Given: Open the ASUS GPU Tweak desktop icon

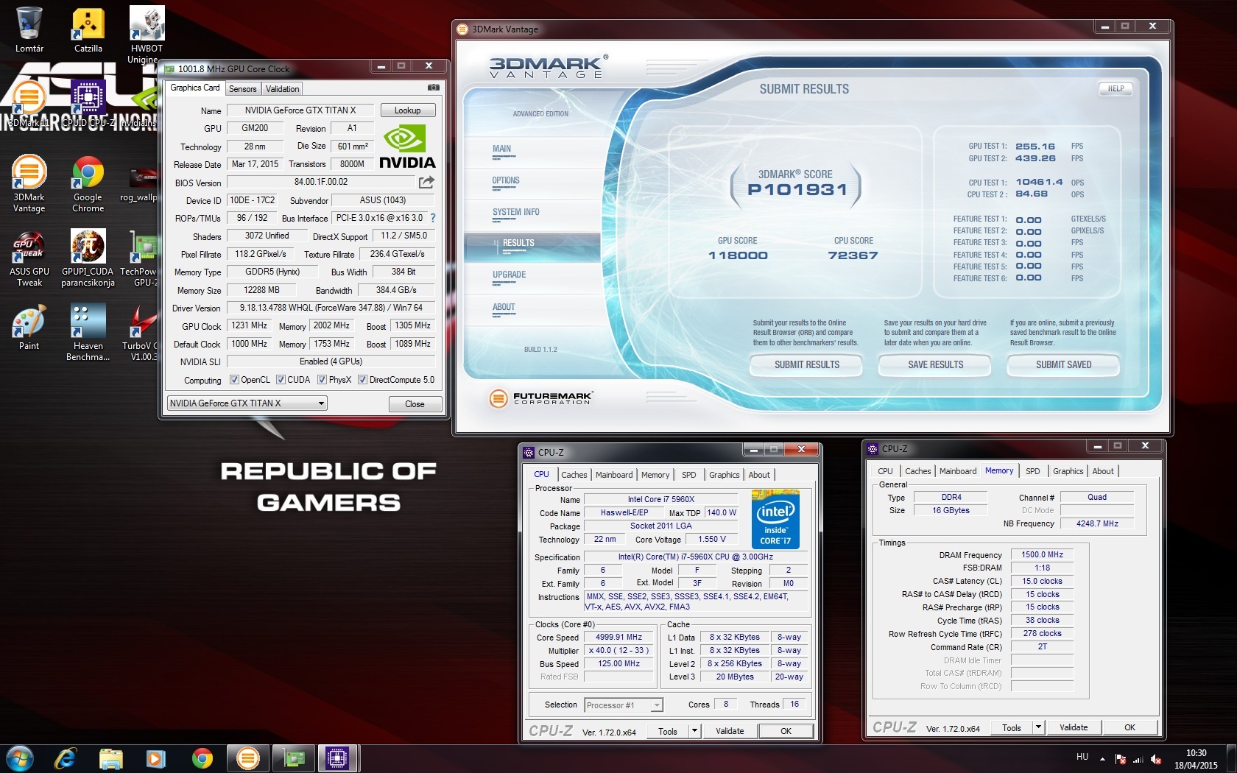Looking at the screenshot, I should 29,258.
